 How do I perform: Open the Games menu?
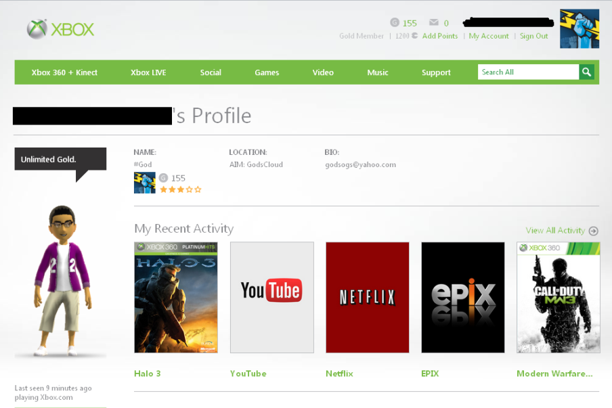[267, 72]
